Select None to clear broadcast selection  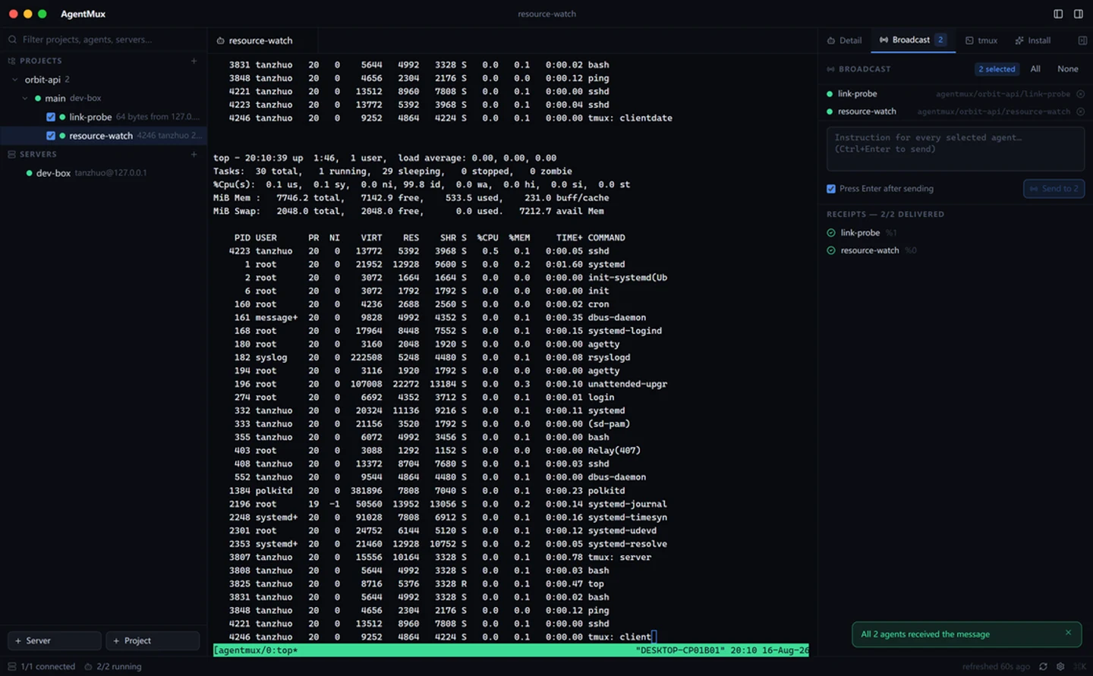1067,69
